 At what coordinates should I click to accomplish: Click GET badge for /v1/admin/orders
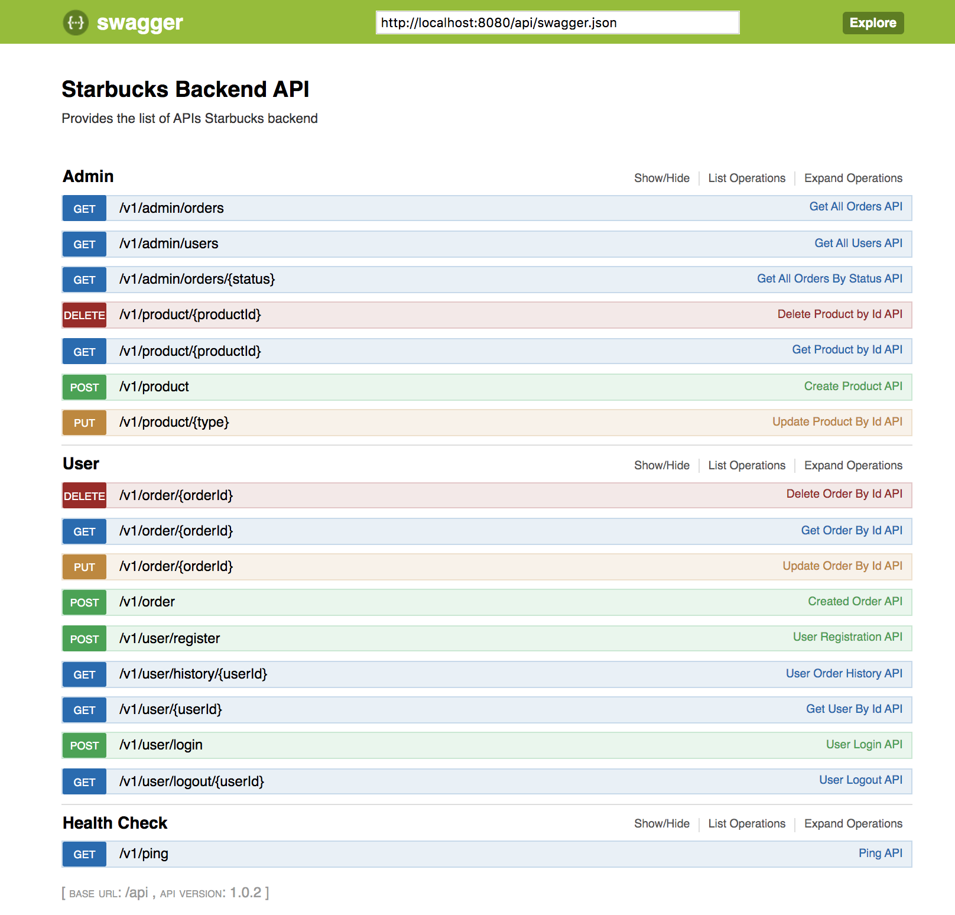(x=85, y=209)
